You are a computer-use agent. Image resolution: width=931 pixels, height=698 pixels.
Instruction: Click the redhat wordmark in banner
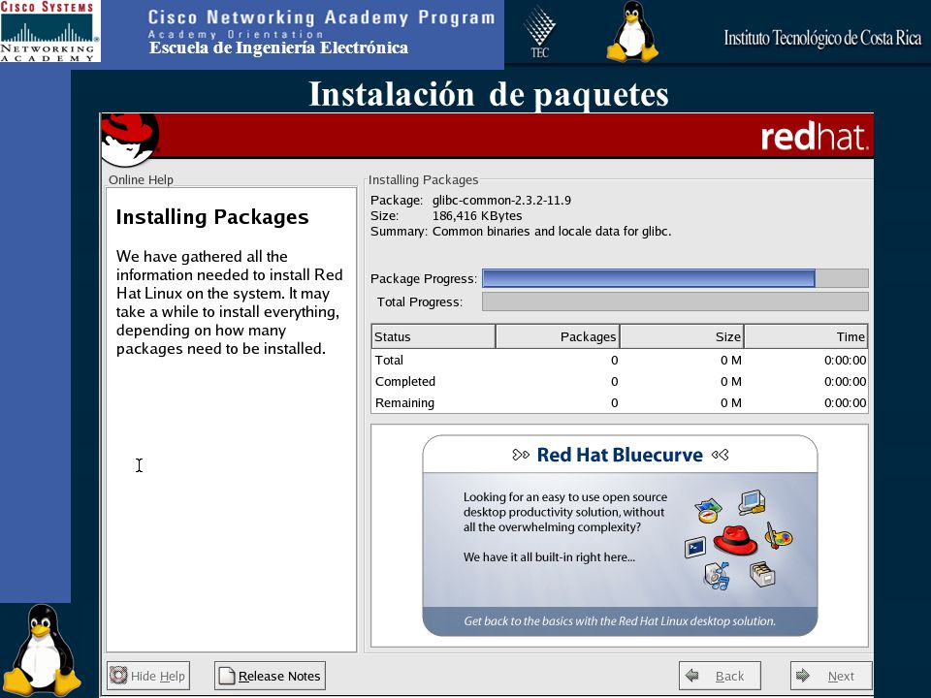[x=815, y=137]
